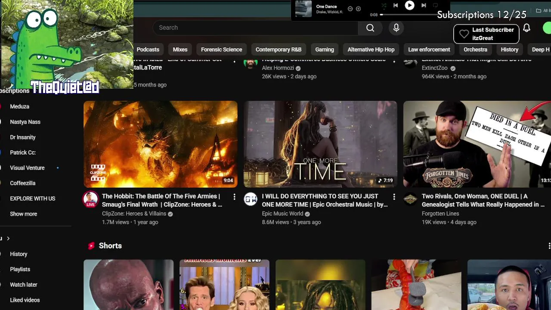This screenshot has height=310, width=551.
Task: Skip to the next track in the music player
Action: (424, 5)
